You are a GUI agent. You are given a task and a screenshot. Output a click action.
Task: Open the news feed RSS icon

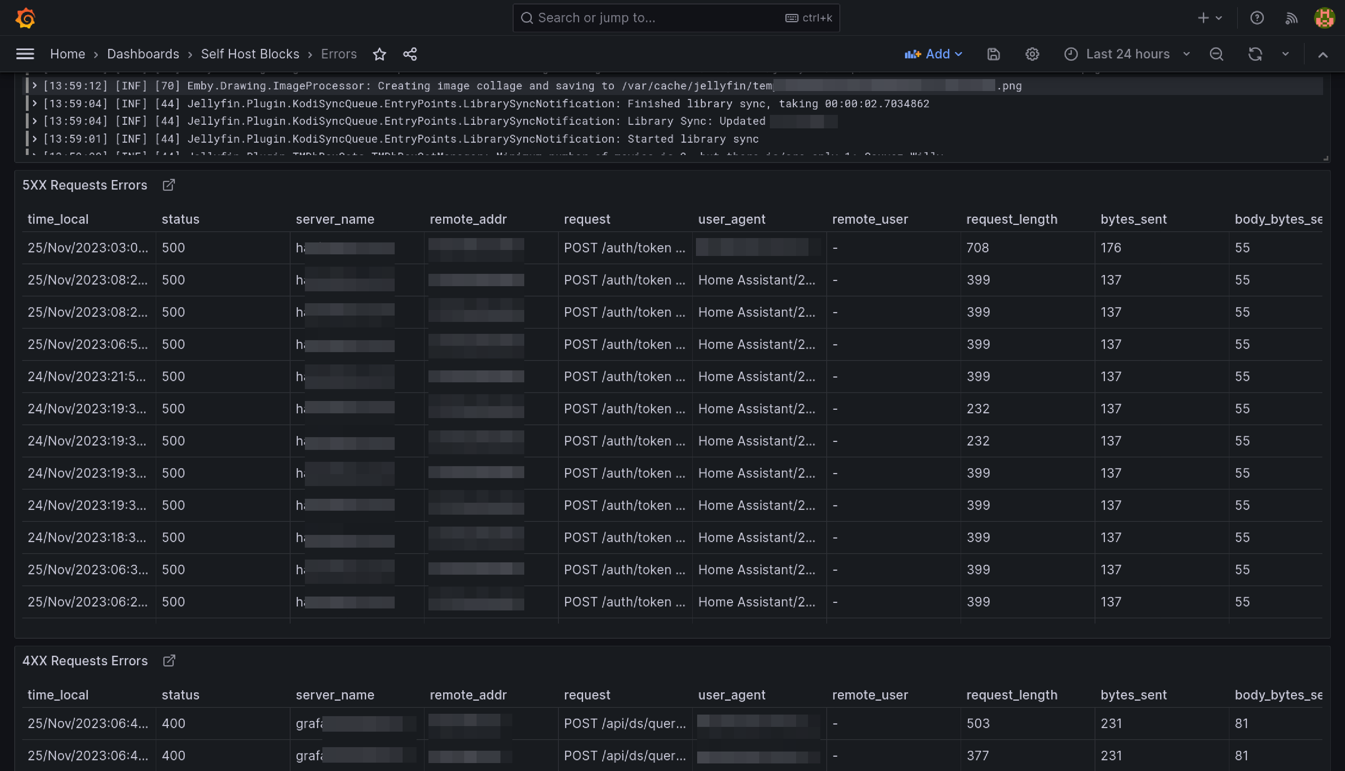[x=1291, y=18]
